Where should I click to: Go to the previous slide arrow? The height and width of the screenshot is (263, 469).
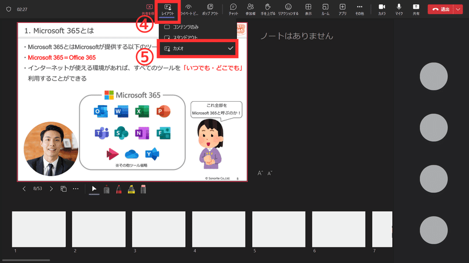[x=24, y=189]
